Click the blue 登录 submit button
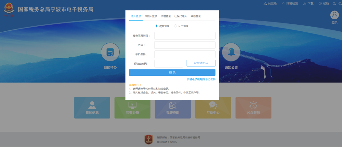This screenshot has height=147, width=342. [x=172, y=73]
